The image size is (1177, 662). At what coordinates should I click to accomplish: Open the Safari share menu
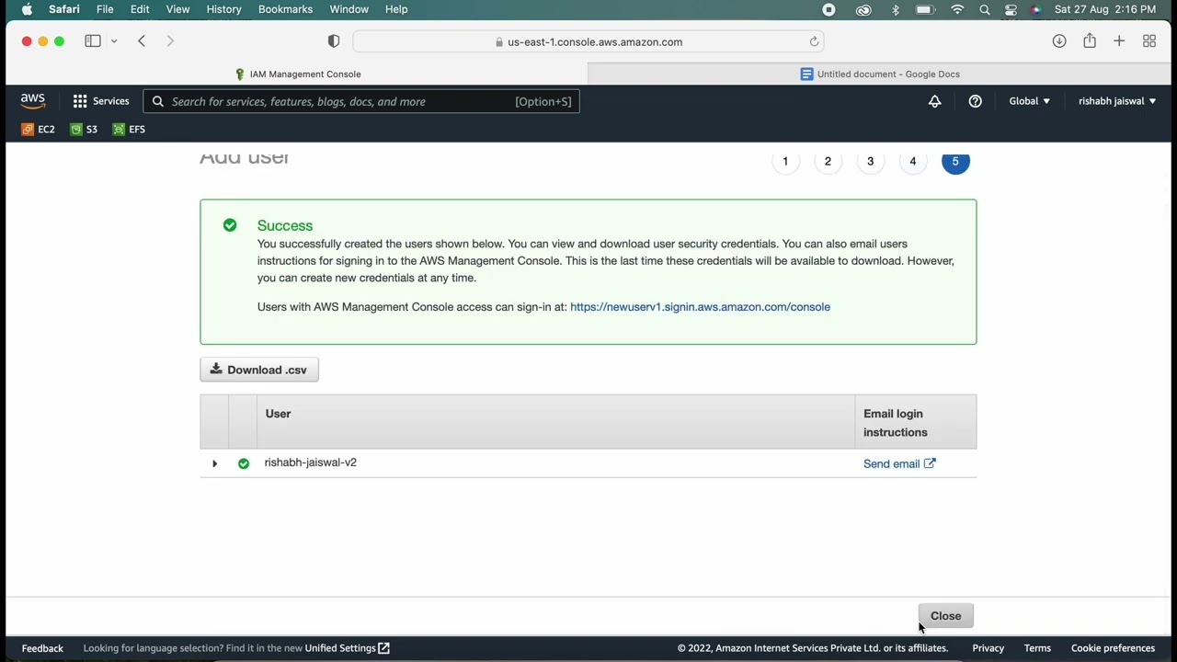[1090, 40]
